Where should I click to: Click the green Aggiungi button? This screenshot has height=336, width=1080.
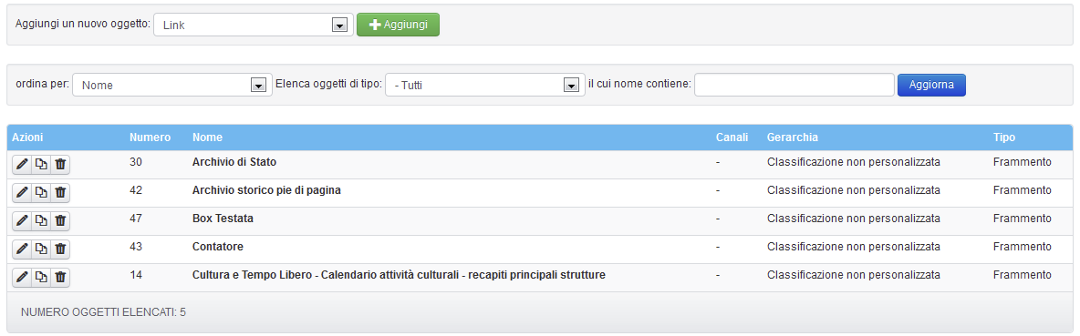(398, 25)
